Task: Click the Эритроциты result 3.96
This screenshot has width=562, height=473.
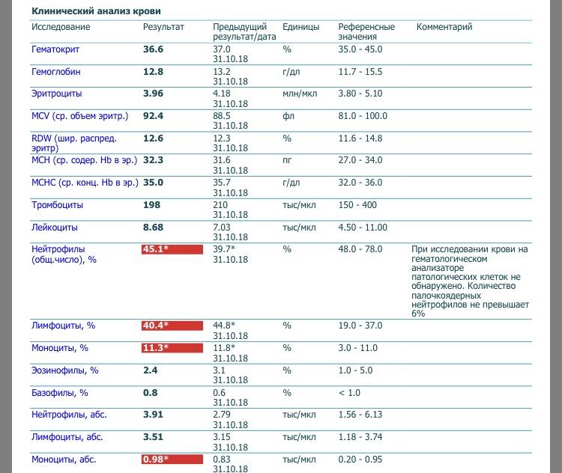Action: click(153, 94)
